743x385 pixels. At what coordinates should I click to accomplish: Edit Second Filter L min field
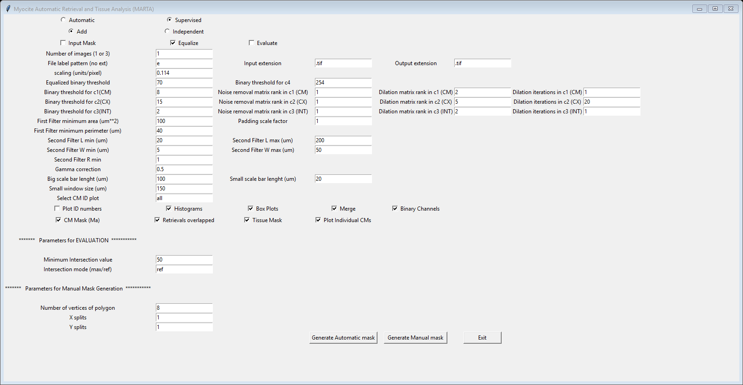pos(184,140)
